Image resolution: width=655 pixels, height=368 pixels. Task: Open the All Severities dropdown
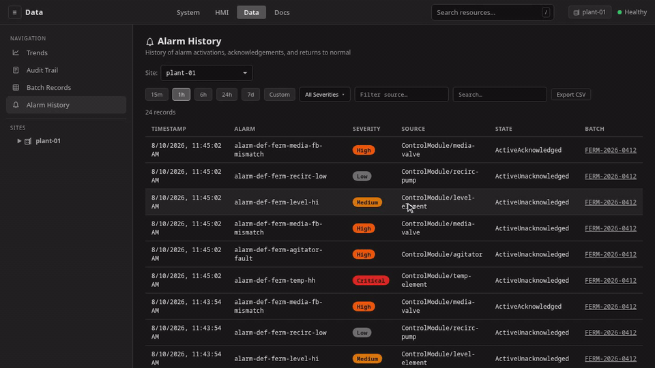(325, 94)
